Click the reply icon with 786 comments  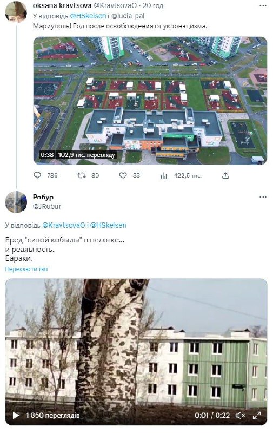[x=37, y=175]
